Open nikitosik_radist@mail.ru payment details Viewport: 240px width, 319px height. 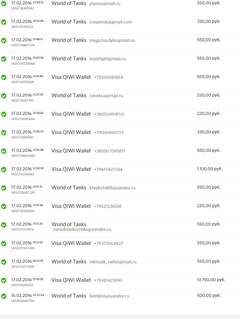(124, 265)
